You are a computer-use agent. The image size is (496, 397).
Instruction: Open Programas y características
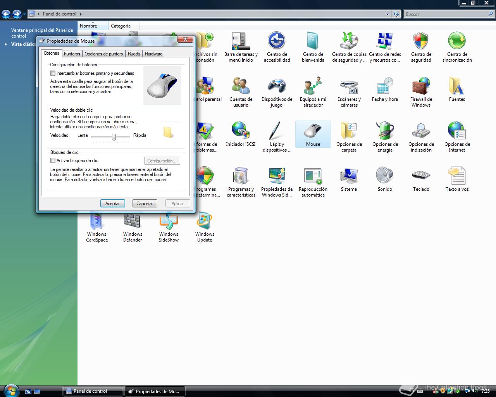click(x=241, y=182)
